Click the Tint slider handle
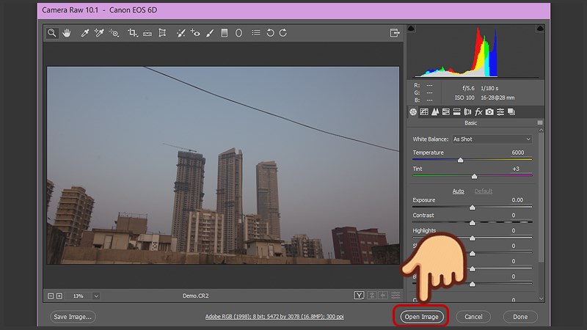 (x=474, y=176)
